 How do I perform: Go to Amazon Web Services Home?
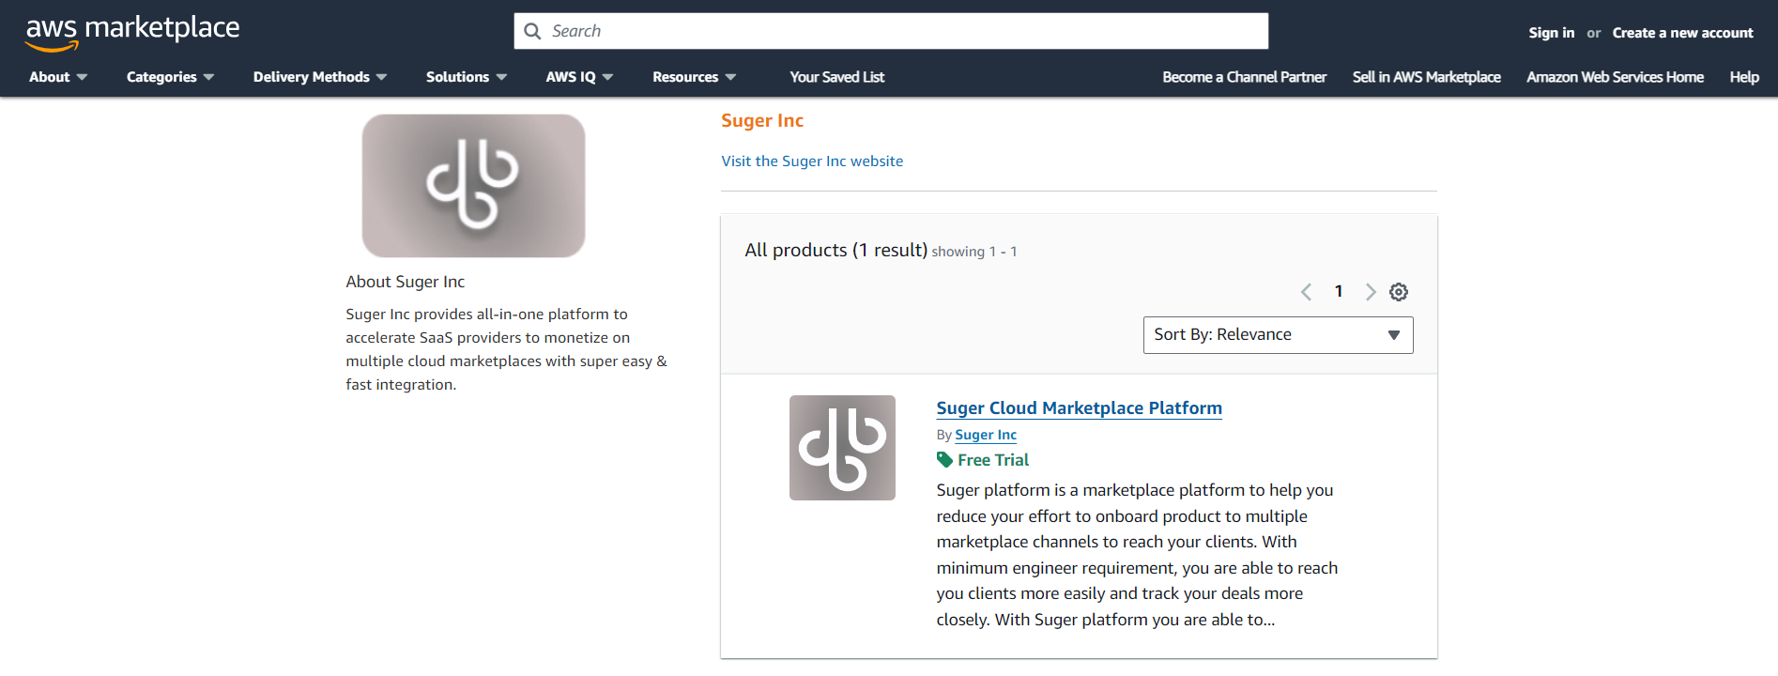click(x=1615, y=77)
